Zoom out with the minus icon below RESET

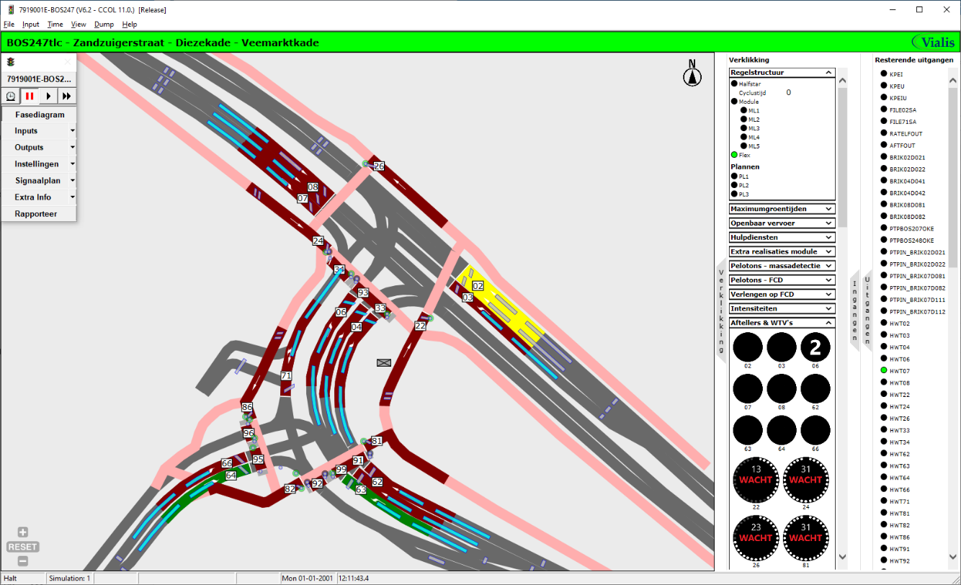coord(23,561)
